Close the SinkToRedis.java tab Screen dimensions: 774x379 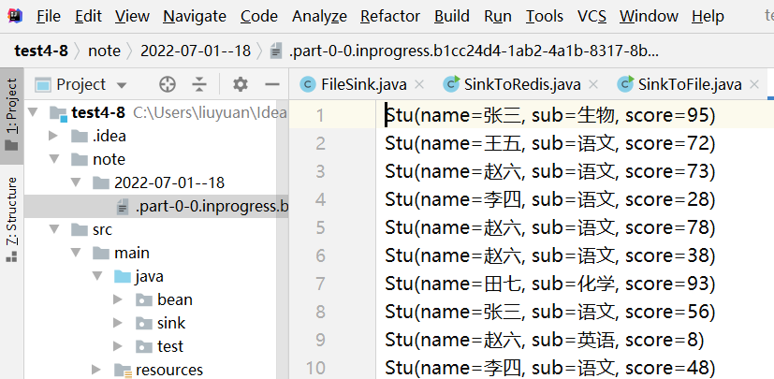point(593,85)
